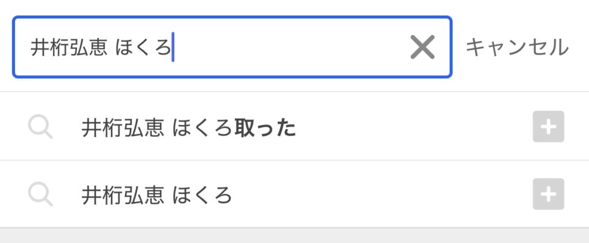Choose the plain 井桁弘恵 ほくろ suggestion
Screen dimensions: 589x243
[294, 194]
